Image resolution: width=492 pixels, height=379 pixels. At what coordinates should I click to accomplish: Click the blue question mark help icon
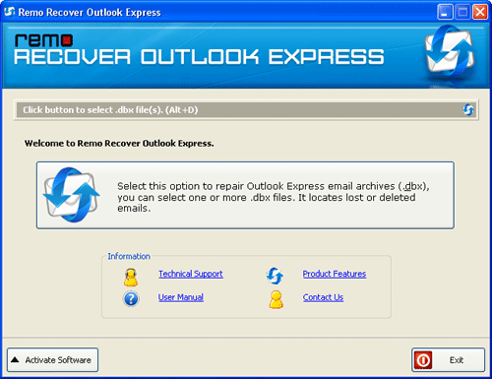[x=131, y=299]
